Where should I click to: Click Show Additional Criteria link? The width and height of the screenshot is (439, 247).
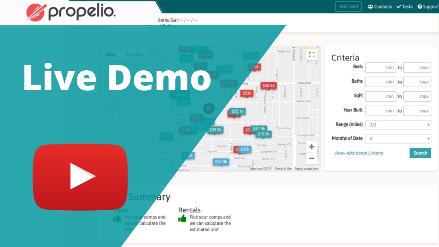(x=359, y=153)
